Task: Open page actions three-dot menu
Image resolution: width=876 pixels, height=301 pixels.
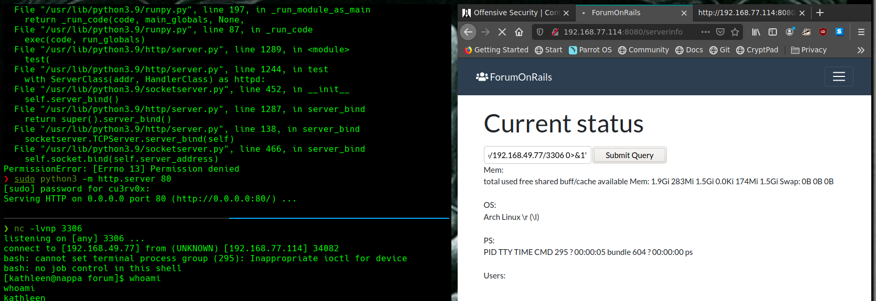Action: click(706, 32)
